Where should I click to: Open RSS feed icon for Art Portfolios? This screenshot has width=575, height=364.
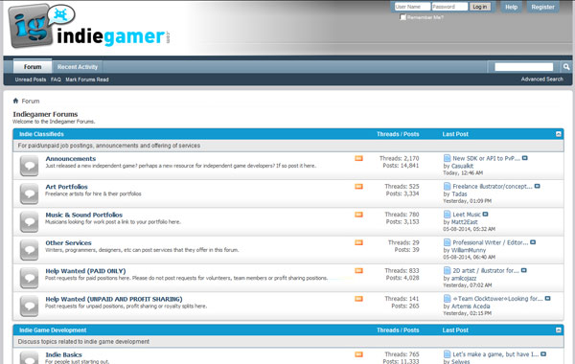coord(358,187)
